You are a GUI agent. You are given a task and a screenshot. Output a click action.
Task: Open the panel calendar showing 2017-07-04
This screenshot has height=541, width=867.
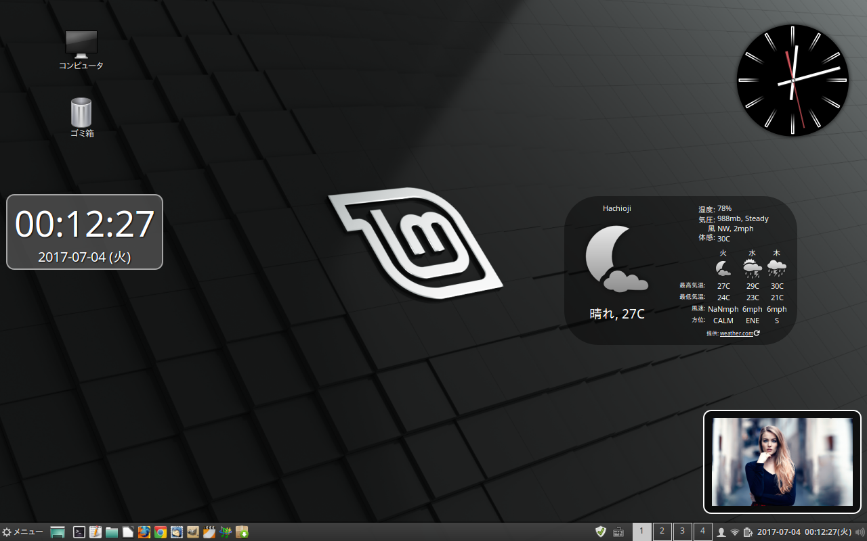pos(805,532)
